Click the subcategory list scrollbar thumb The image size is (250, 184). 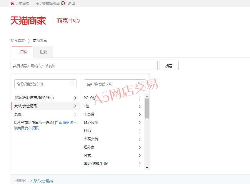point(147,108)
